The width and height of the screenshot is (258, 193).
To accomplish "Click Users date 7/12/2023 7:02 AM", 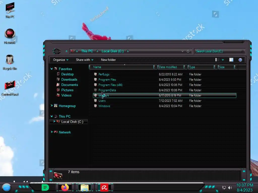I will pos(171,101).
